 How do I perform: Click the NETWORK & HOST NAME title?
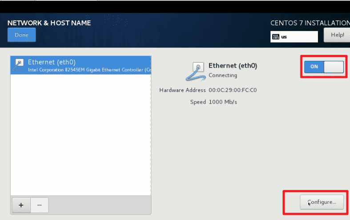pyautogui.click(x=49, y=23)
